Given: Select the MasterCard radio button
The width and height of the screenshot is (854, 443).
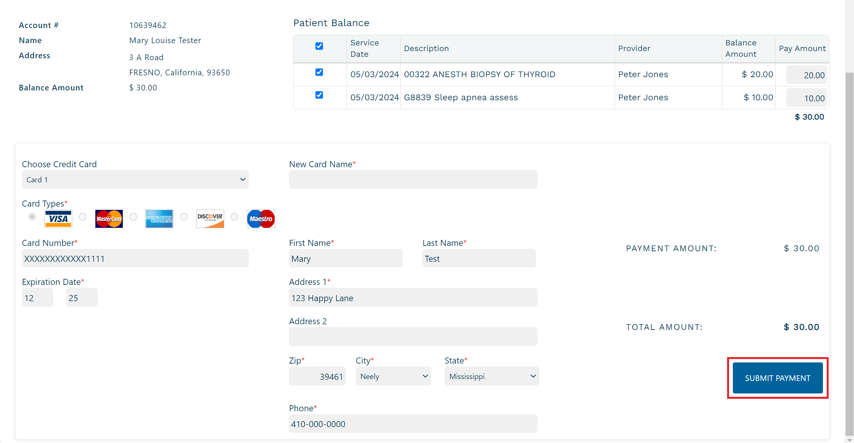Looking at the screenshot, I should pos(83,217).
